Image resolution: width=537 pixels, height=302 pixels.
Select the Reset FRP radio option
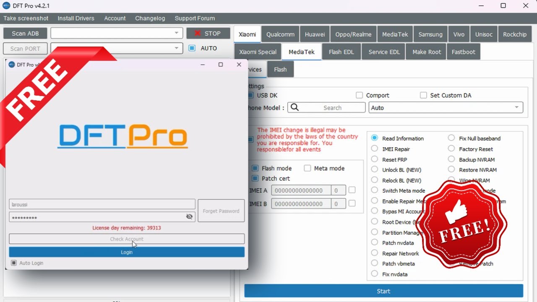click(x=375, y=159)
